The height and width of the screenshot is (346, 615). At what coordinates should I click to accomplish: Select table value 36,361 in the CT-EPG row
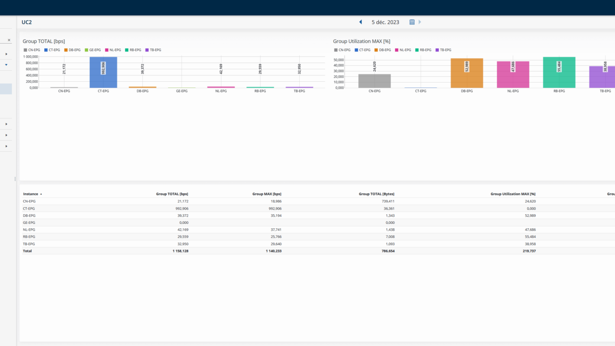(x=389, y=209)
